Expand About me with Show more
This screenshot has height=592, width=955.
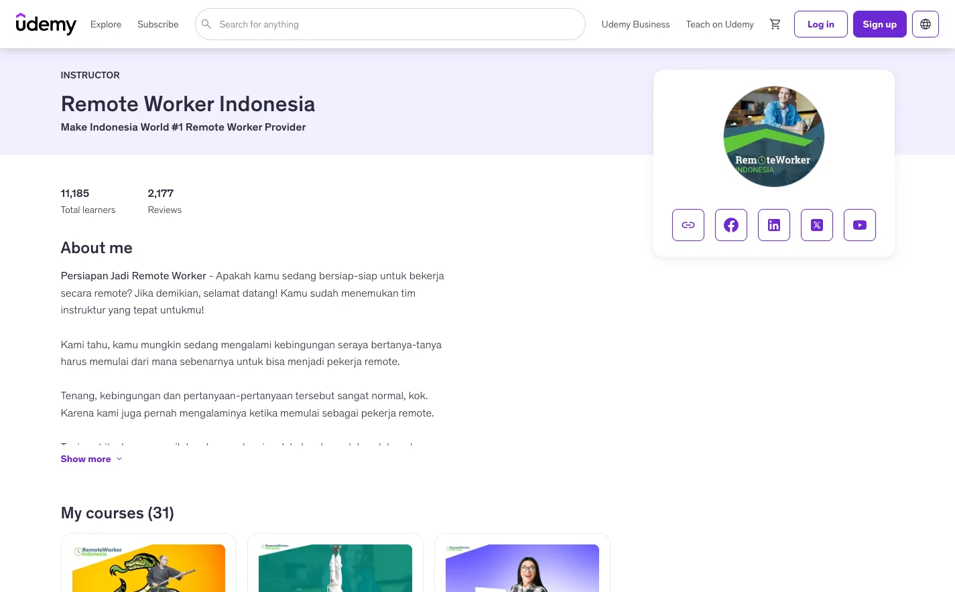pos(92,459)
